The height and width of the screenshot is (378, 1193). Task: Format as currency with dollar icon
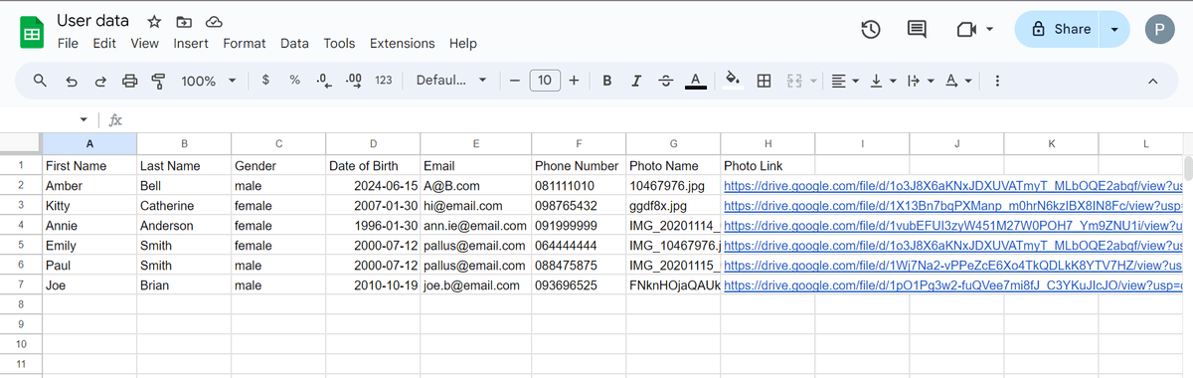[265, 81]
